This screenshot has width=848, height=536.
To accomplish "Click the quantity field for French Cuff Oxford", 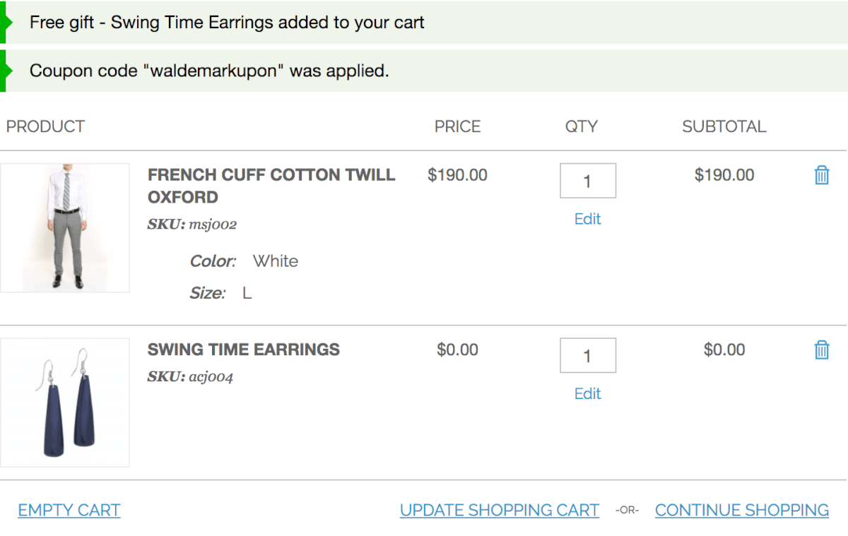I will point(587,181).
